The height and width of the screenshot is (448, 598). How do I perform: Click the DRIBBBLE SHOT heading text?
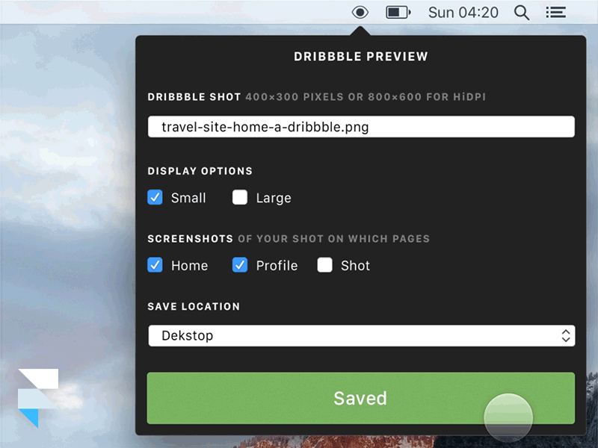(x=194, y=97)
